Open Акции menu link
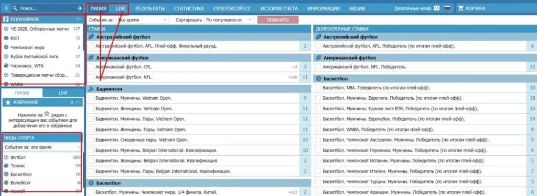This screenshot has height=196, width=537. 357,8
